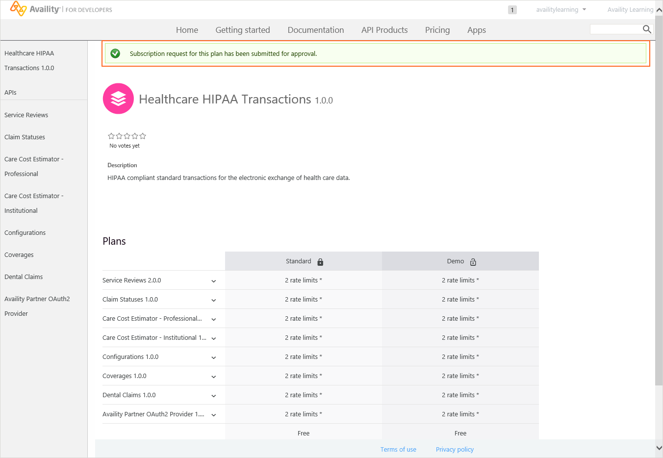
Task: Open Claim Statuses in the sidebar
Action: pos(25,137)
